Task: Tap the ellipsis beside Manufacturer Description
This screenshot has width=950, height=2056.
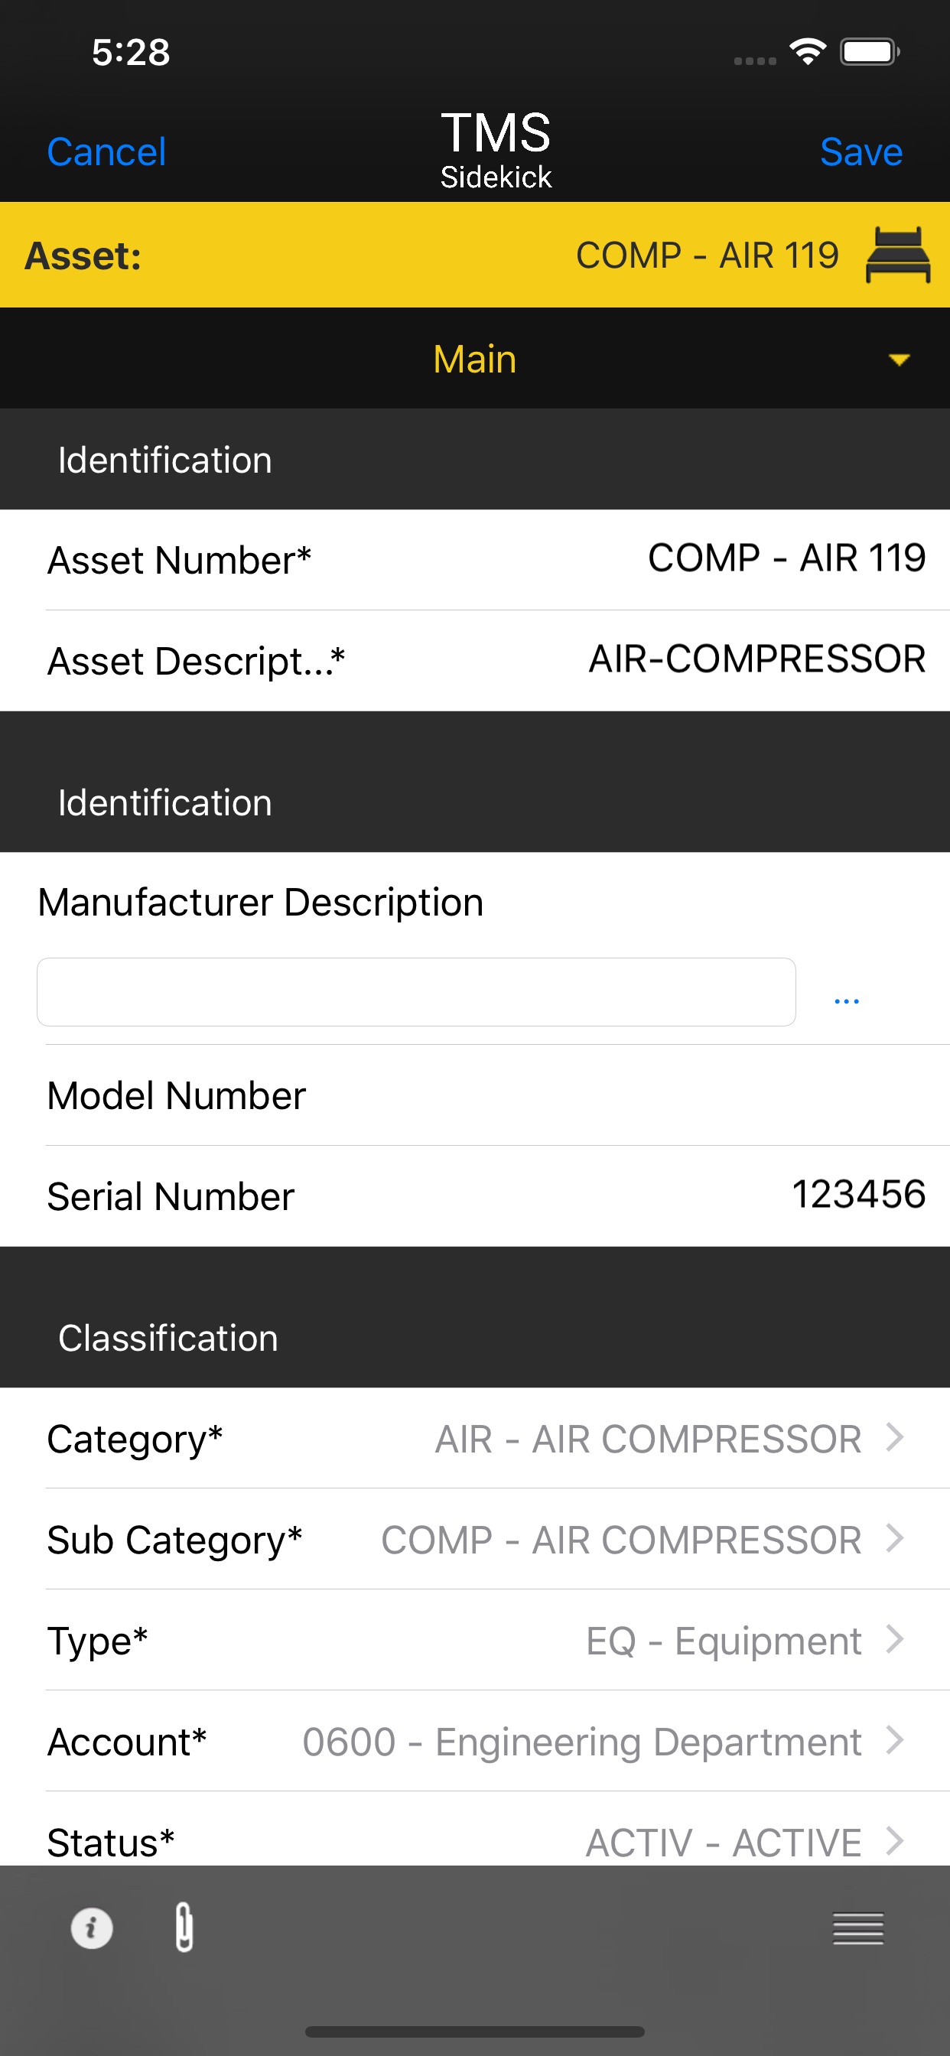Action: (846, 1001)
